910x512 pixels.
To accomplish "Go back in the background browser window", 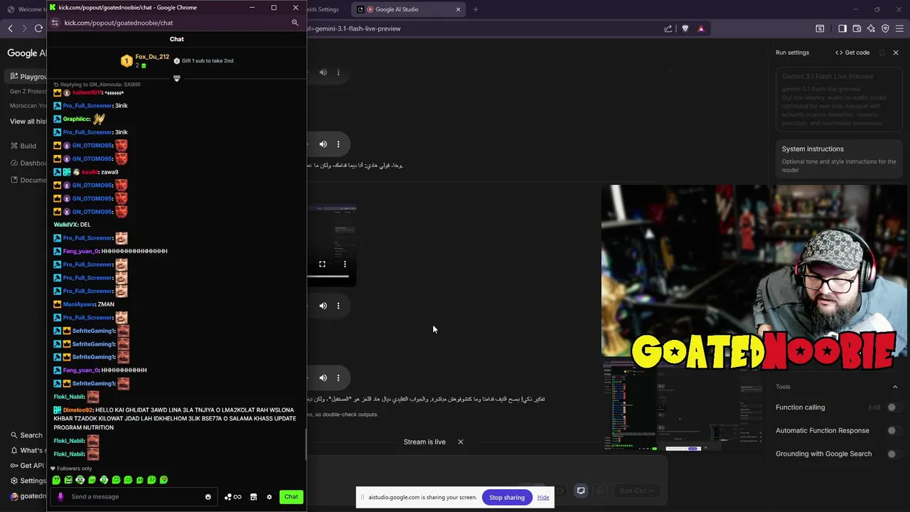I will tap(10, 28).
